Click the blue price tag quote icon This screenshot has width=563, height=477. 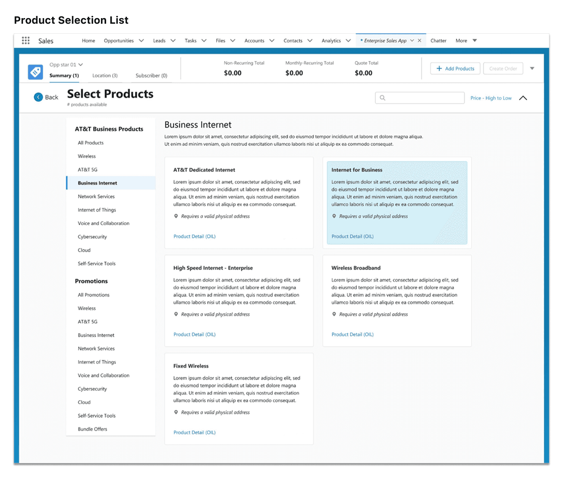(35, 72)
